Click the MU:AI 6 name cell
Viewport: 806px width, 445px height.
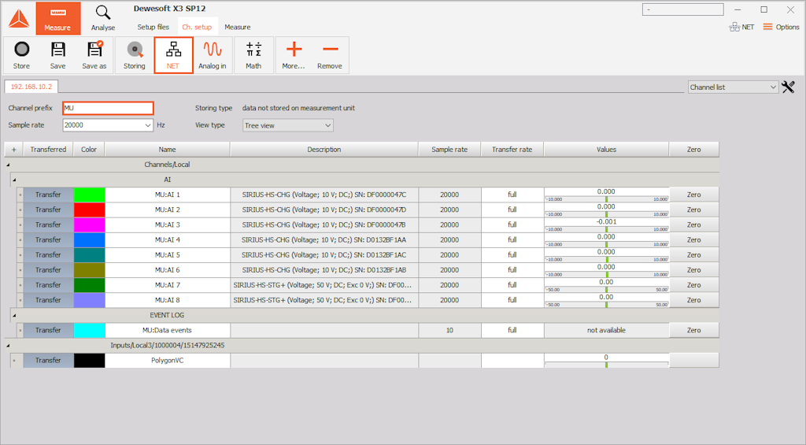pyautogui.click(x=168, y=269)
